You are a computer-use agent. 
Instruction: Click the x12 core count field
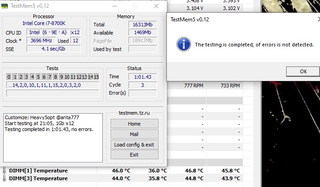pyautogui.click(x=75, y=32)
